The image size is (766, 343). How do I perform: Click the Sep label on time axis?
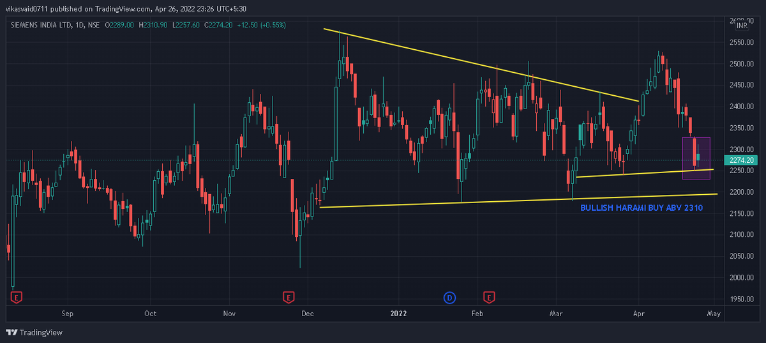(x=68, y=314)
